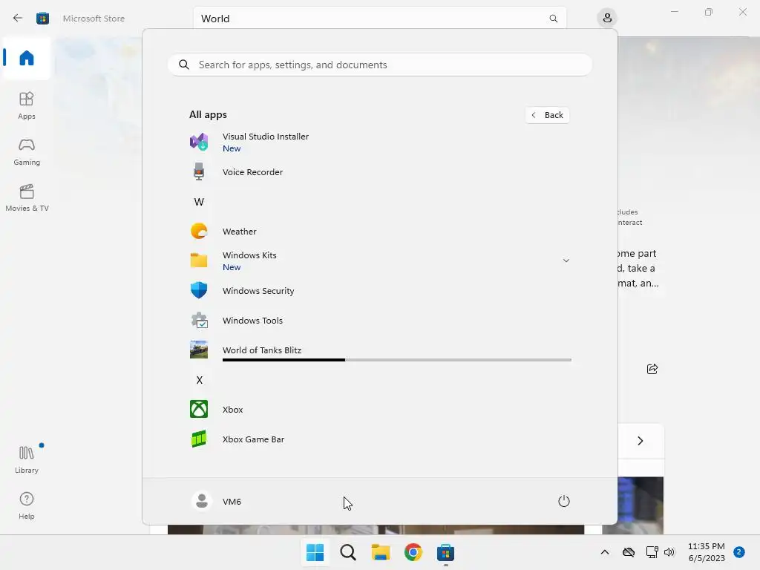Click the World of Tanks Blitz download progress bar

397,360
